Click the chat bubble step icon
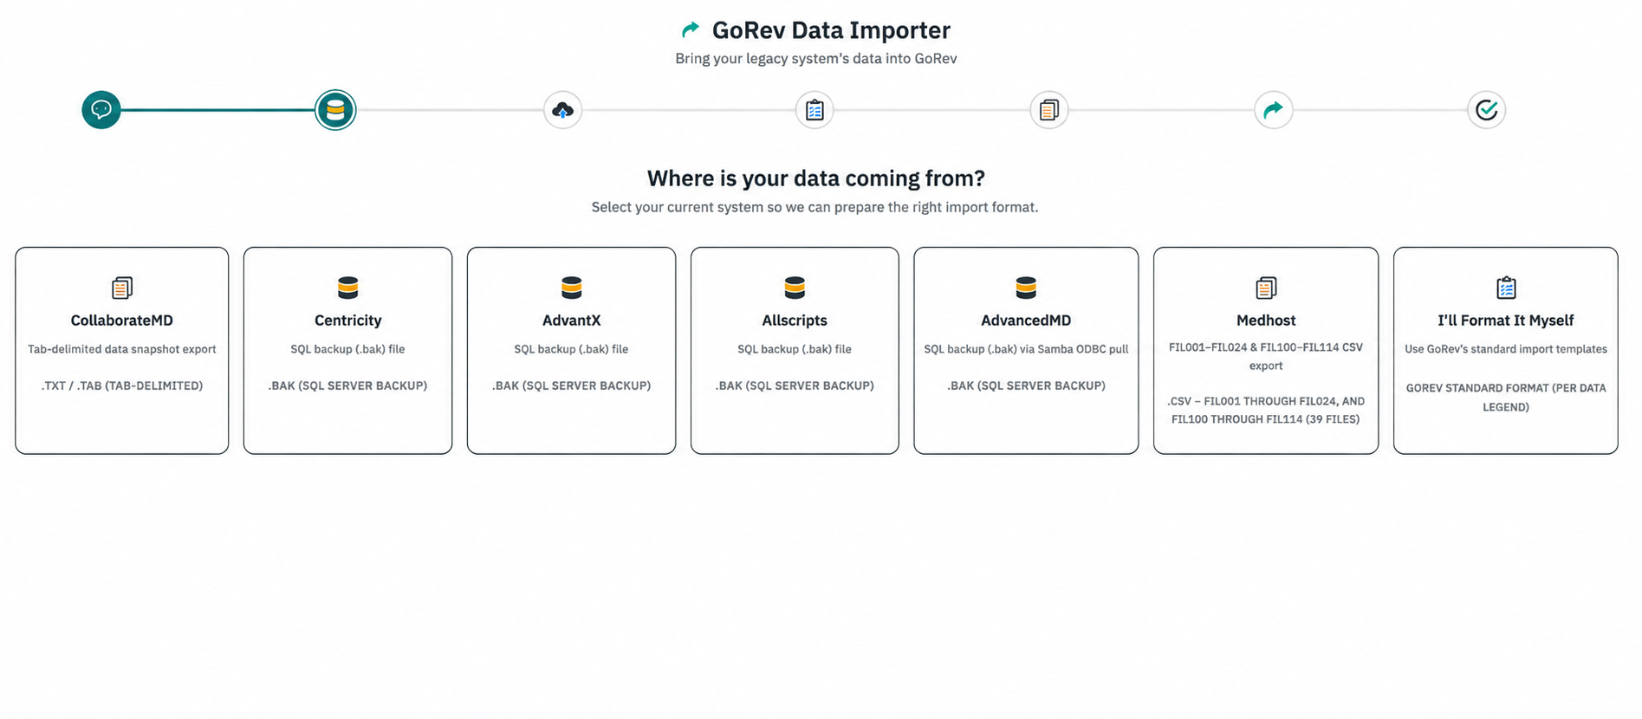Image resolution: width=1642 pixels, height=719 pixels. (101, 110)
